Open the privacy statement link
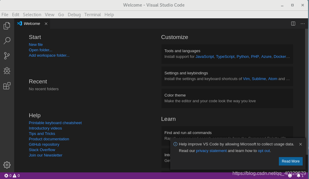Viewport: 309px width, 179px height. 211,151
